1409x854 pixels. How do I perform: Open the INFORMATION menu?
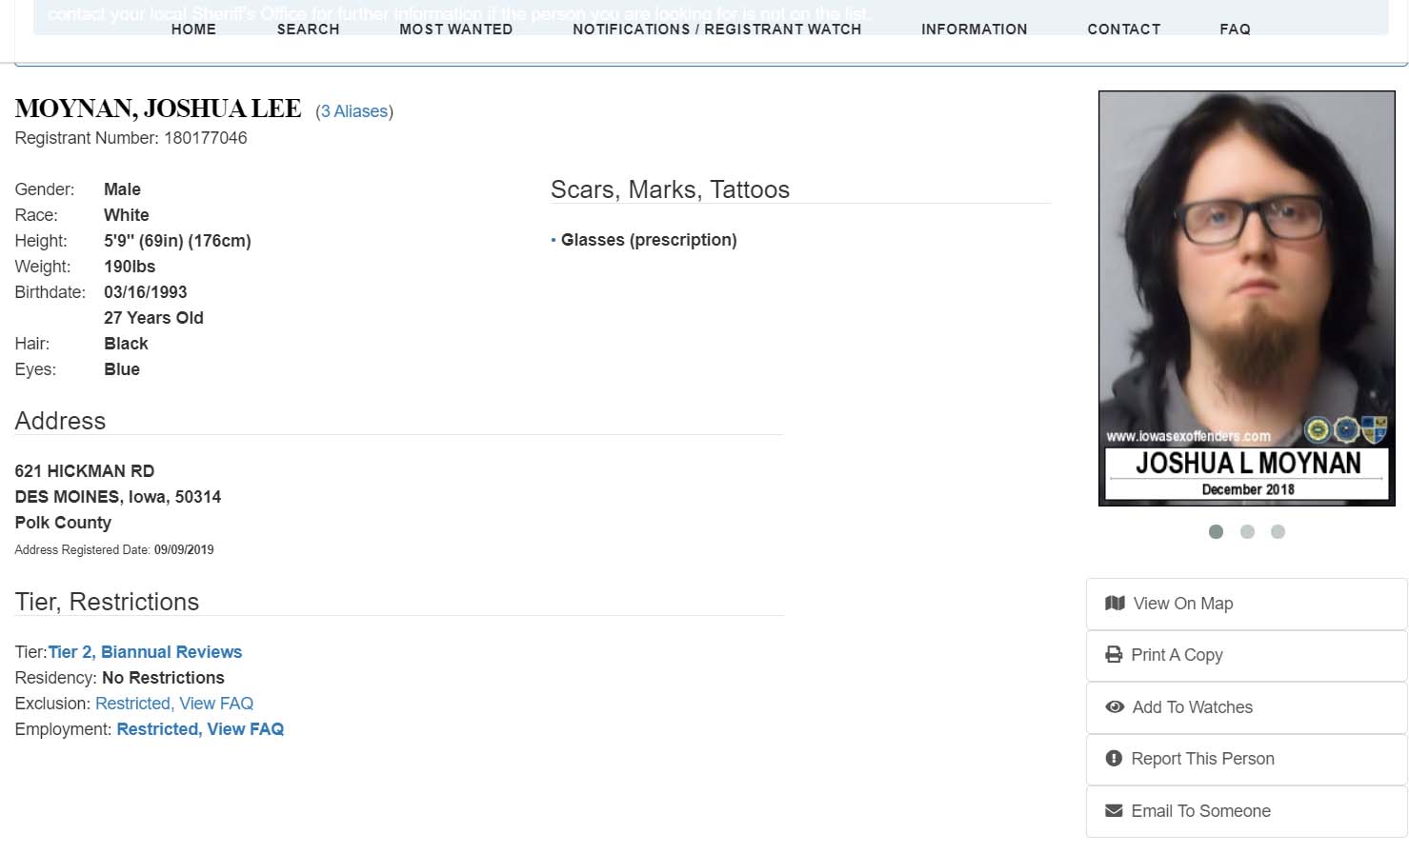pyautogui.click(x=974, y=30)
